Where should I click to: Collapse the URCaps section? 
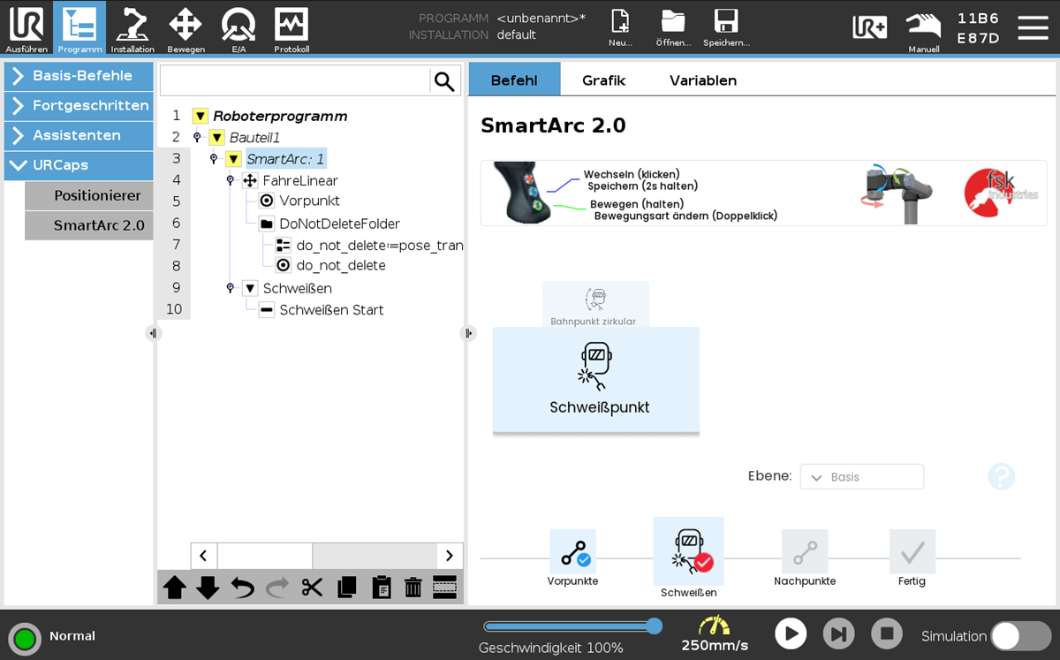pyautogui.click(x=79, y=165)
